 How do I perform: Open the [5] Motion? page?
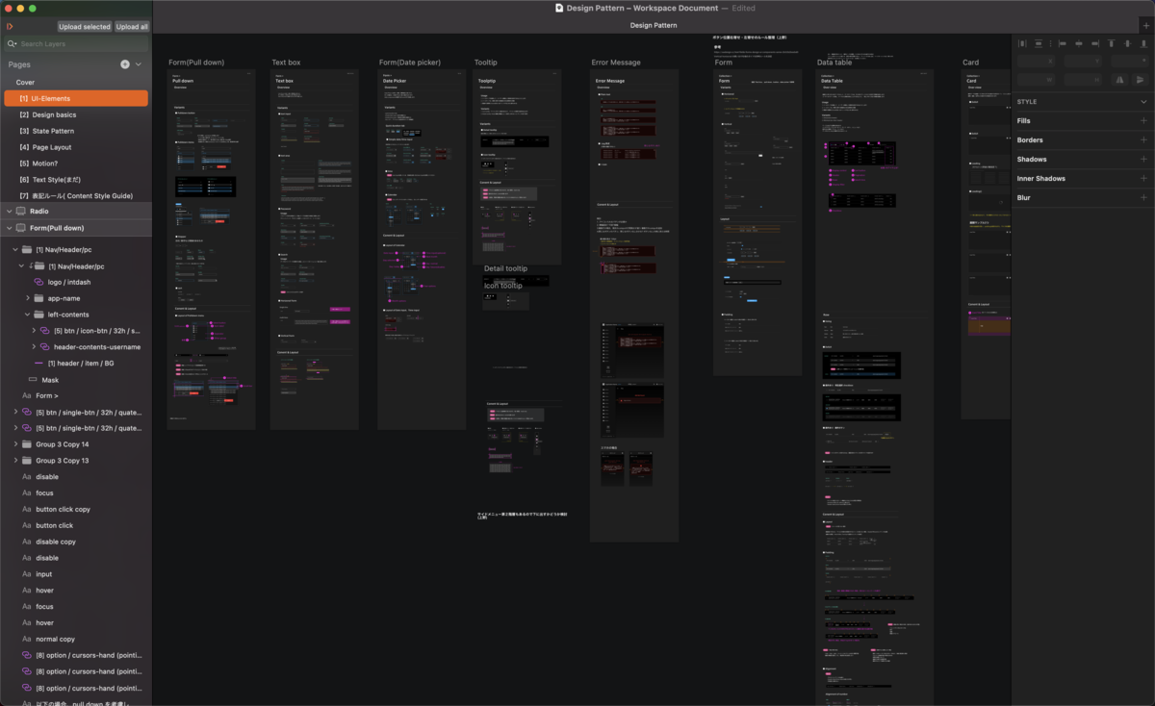tap(38, 164)
